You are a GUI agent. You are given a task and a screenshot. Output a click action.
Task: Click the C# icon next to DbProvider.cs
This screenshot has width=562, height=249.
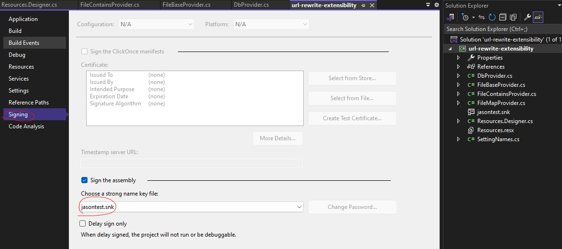tap(471, 76)
